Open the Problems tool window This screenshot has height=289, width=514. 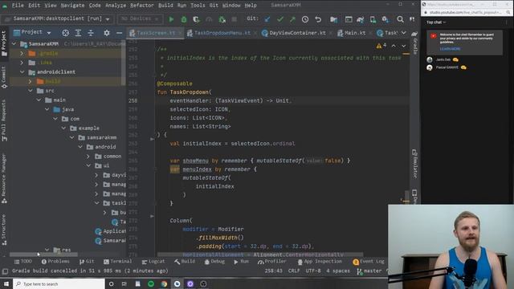pyautogui.click(x=55, y=262)
